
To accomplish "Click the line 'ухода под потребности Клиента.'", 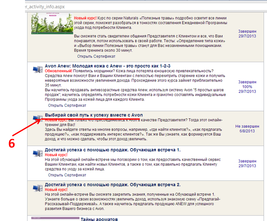I will (103, 28).
